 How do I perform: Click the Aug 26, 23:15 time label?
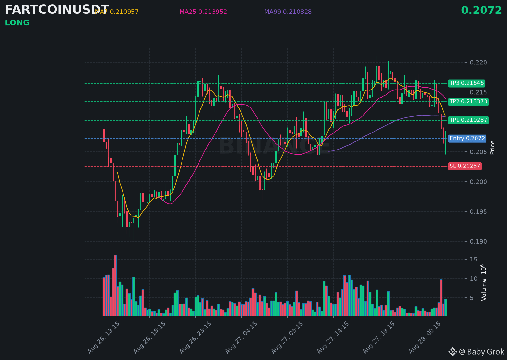coord(195,338)
